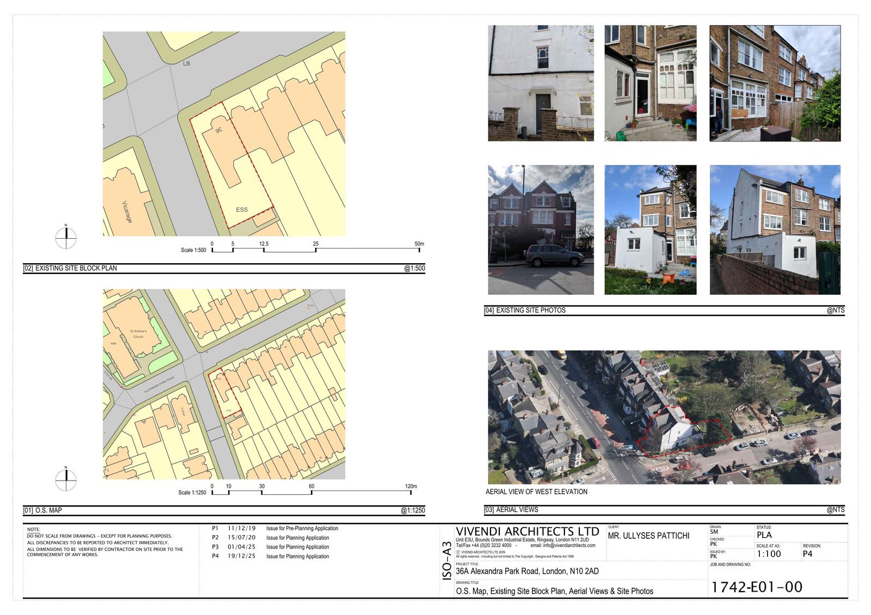The image size is (871, 615).
Task: Click the north arrow beside the O.S. map
Action: tap(66, 480)
